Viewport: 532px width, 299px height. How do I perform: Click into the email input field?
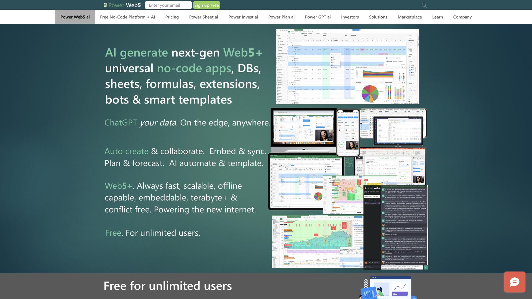[168, 5]
